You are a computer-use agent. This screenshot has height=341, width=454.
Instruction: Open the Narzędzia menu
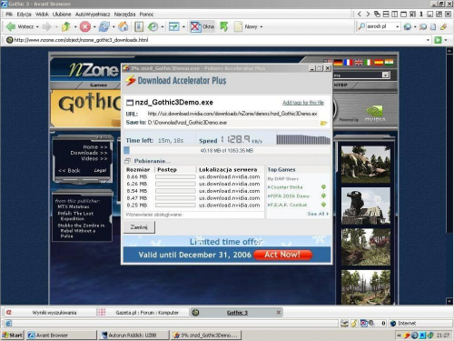124,15
